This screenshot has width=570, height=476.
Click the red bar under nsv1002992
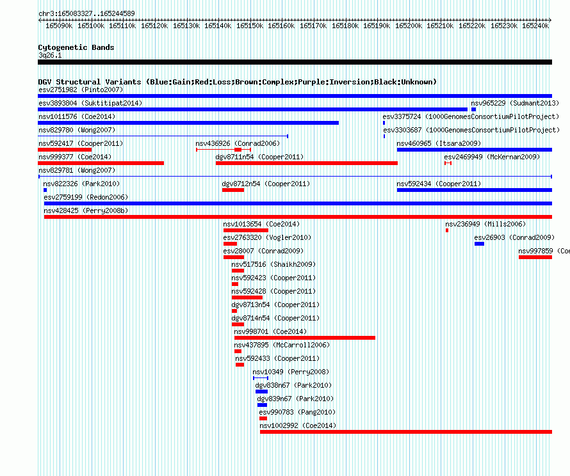(406, 432)
